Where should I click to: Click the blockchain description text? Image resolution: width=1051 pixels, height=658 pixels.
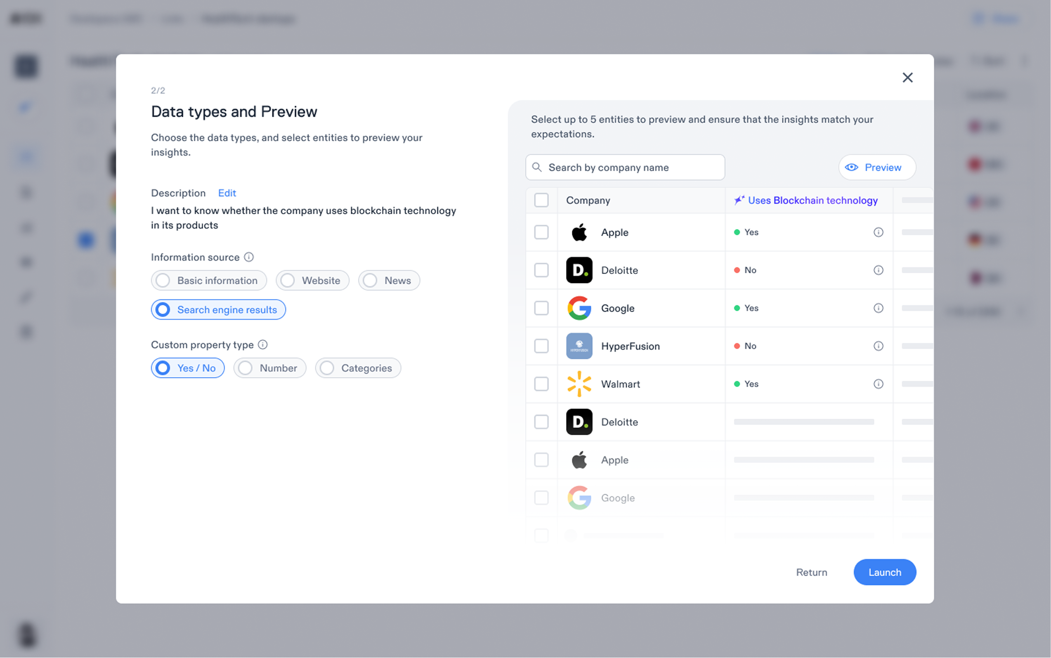coord(303,217)
